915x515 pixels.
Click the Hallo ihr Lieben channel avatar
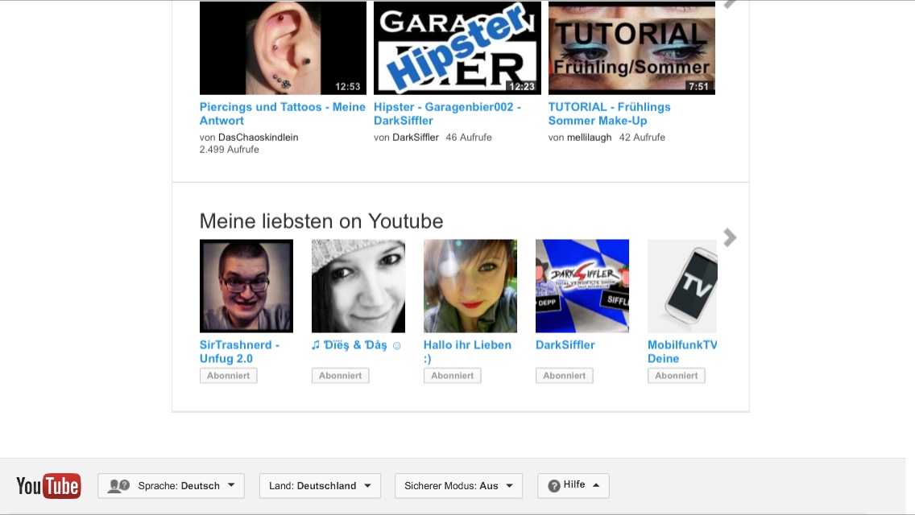[470, 286]
